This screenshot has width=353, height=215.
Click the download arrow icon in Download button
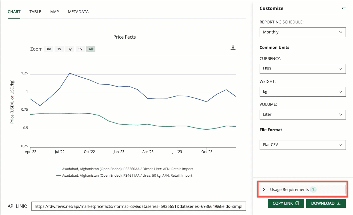(x=339, y=203)
